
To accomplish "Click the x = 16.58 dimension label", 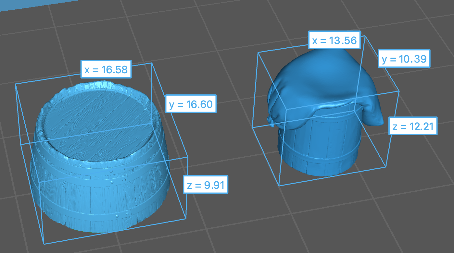I will (106, 69).
